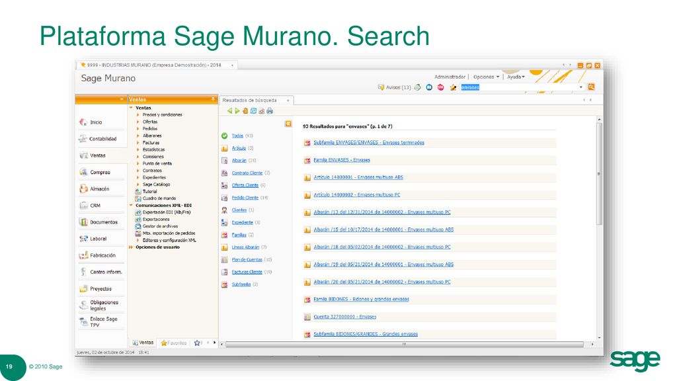Expand Opciones de usuario section
Viewport: 677px width, 381px height.
tap(131, 247)
